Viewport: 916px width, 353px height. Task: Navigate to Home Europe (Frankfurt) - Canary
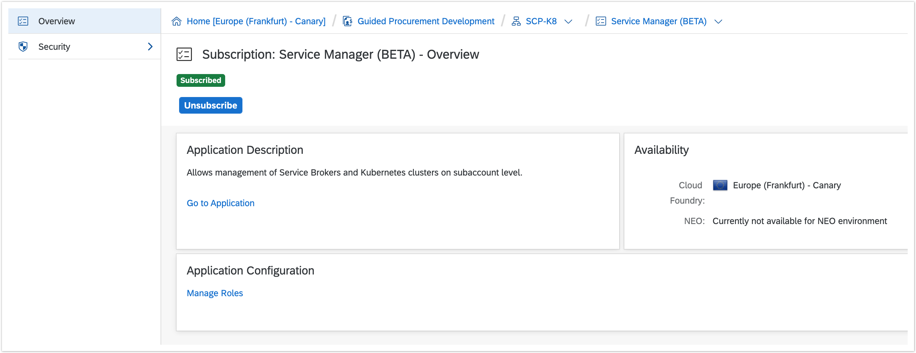(x=256, y=21)
